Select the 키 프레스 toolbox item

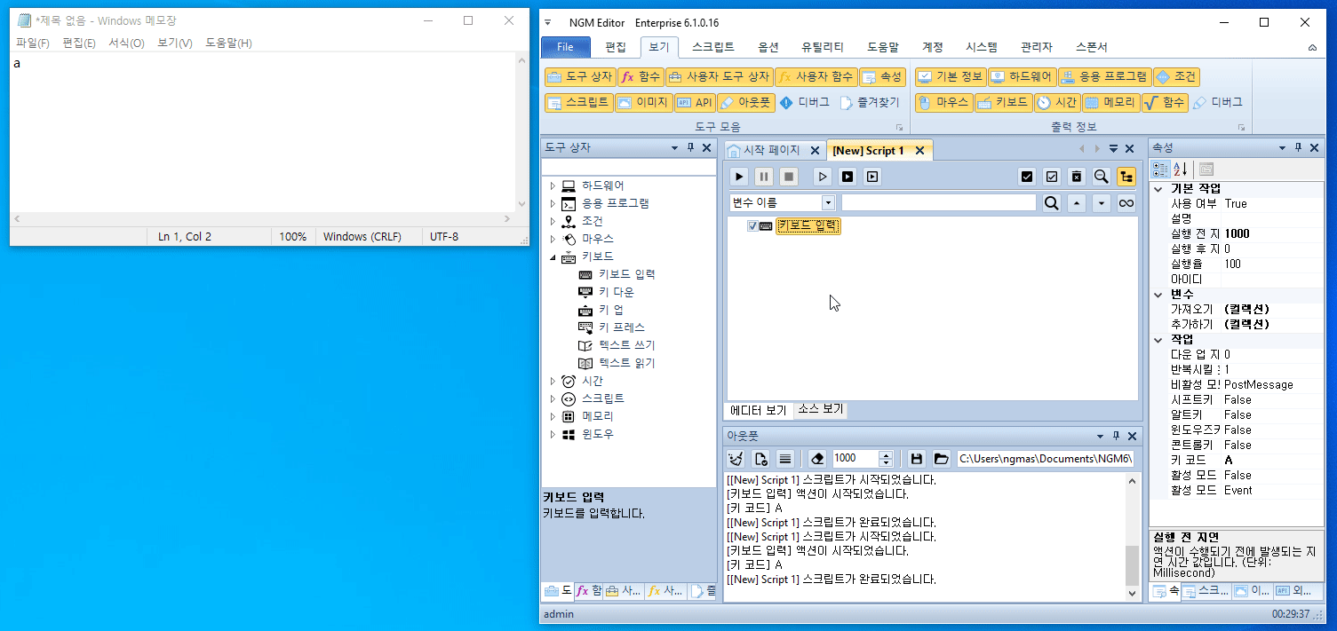(x=622, y=327)
